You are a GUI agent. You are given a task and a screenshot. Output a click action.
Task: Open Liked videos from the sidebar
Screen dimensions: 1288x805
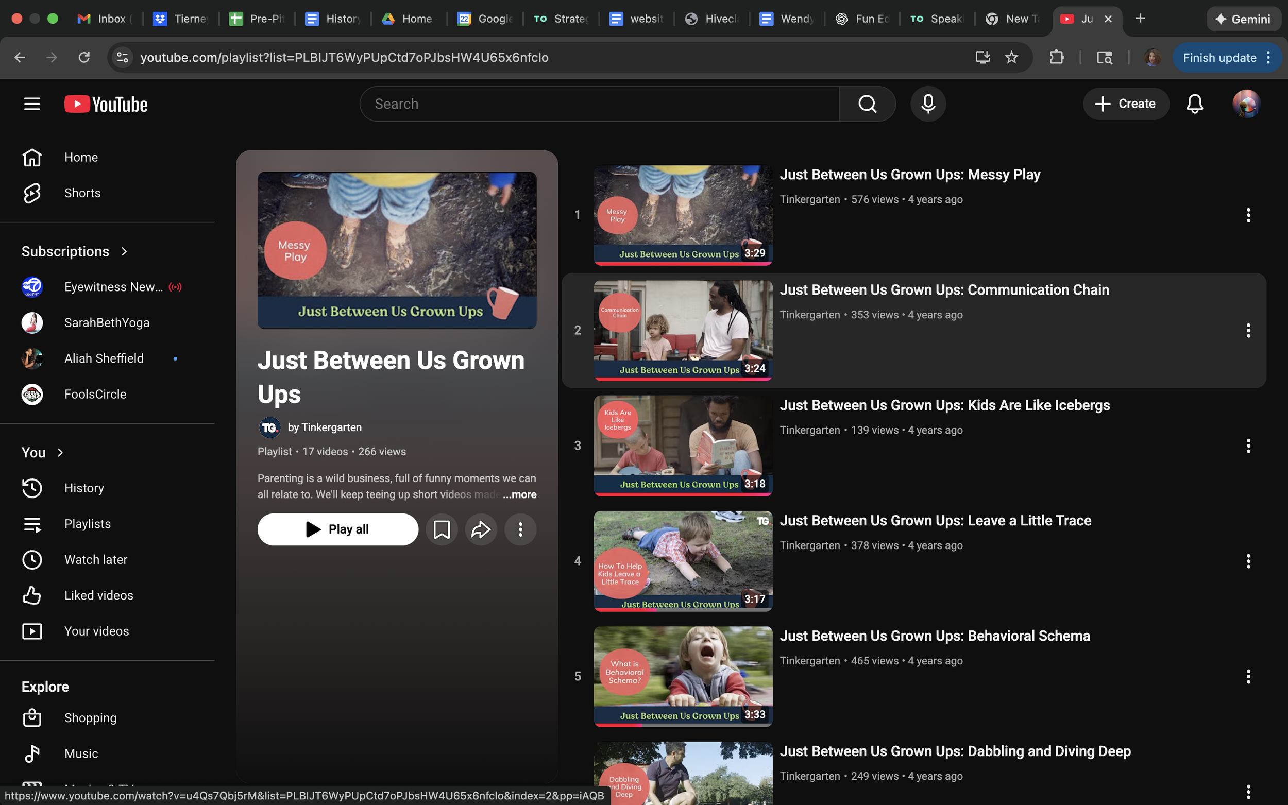point(99,595)
